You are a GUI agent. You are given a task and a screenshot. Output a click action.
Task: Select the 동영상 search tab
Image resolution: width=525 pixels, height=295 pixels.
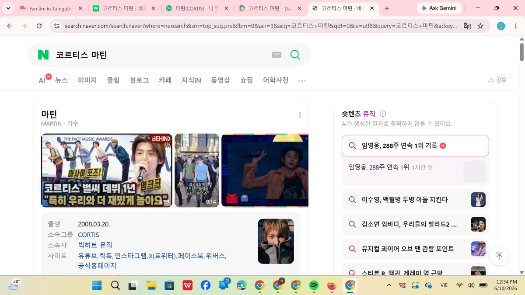pyautogui.click(x=220, y=80)
